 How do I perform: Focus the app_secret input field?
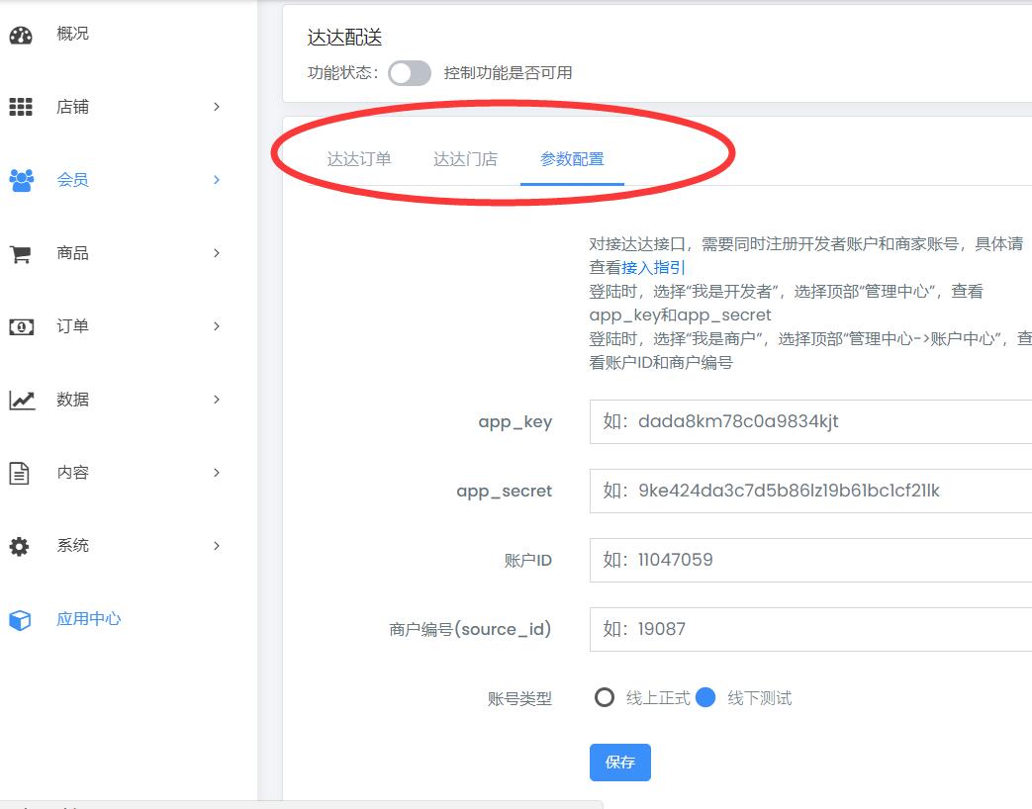811,491
